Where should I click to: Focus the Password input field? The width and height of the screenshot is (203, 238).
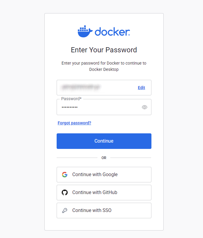[x=104, y=107]
